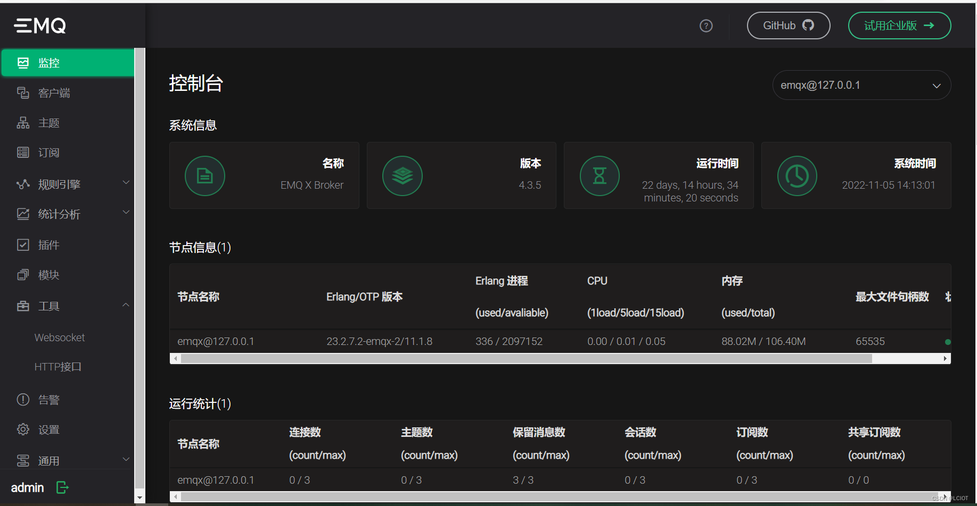Click the list icon beside 订阅
Screen dimensions: 977x506
coord(23,153)
